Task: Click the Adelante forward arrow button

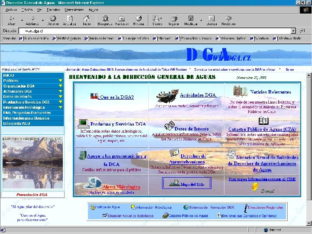Action: (x=32, y=20)
